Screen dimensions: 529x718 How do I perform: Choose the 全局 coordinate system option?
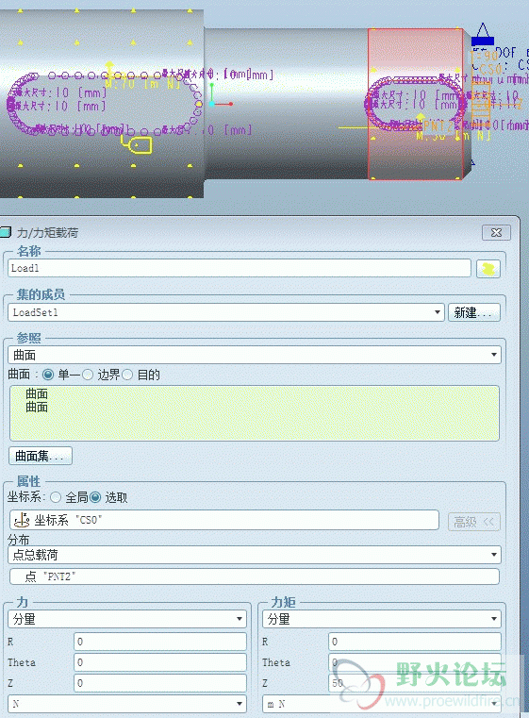click(56, 497)
